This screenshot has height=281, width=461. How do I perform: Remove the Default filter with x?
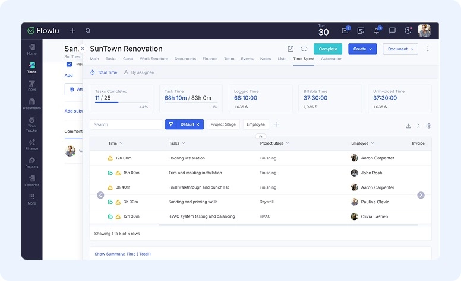click(x=198, y=124)
